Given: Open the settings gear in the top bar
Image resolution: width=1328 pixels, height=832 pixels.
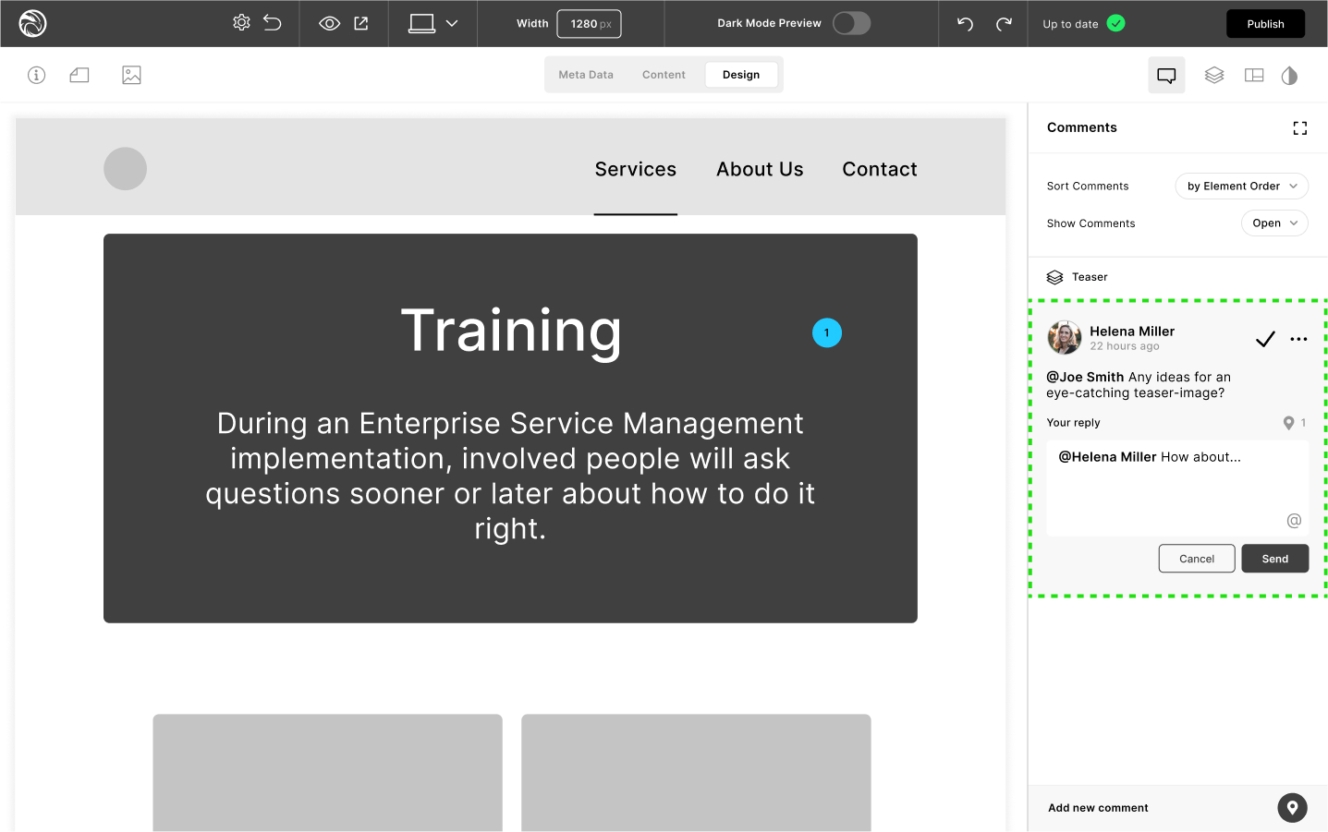Looking at the screenshot, I should pyautogui.click(x=241, y=23).
